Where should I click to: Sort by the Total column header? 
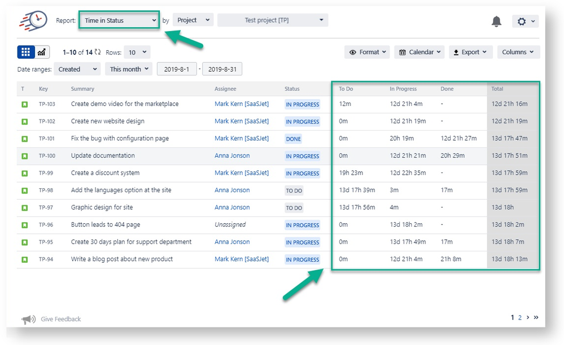497,89
